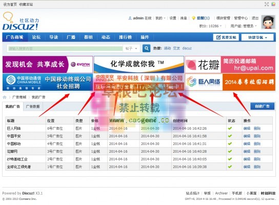Click the 创建广告 button

click(x=262, y=106)
